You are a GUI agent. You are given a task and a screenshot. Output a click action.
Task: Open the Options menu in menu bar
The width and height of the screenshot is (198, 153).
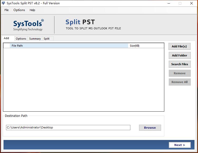(19, 10)
